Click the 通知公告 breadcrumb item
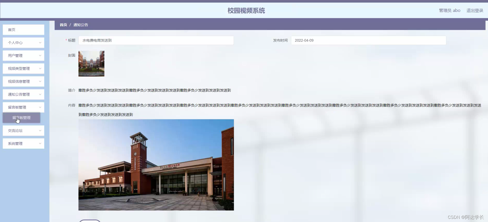 [x=81, y=25]
